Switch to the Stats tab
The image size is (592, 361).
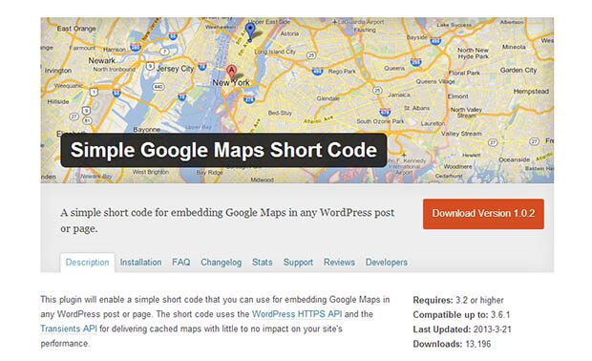[262, 262]
